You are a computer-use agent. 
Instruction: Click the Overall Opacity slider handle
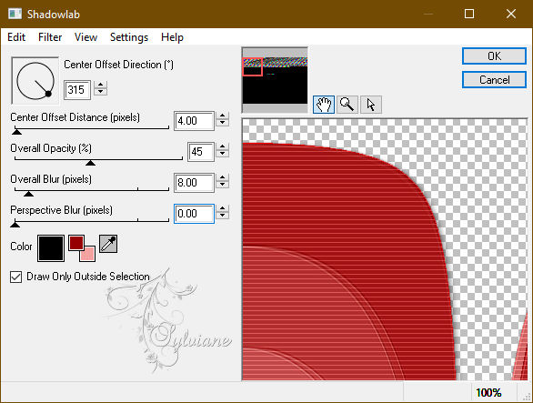[90, 163]
